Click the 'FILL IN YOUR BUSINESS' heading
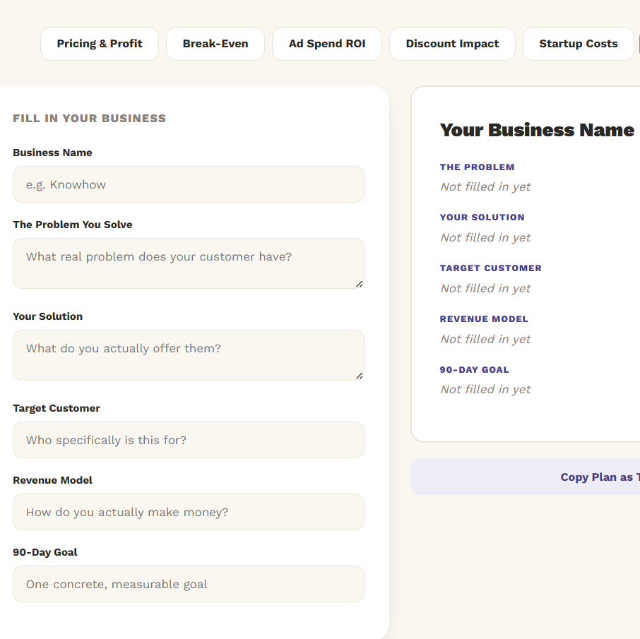Screen dimensions: 640x639 90,119
